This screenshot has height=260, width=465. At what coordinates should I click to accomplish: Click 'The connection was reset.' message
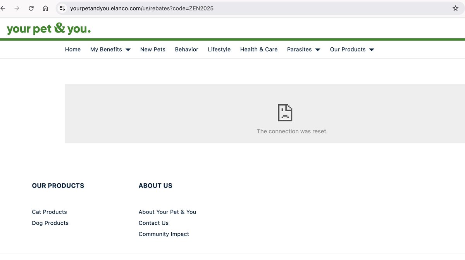point(292,131)
